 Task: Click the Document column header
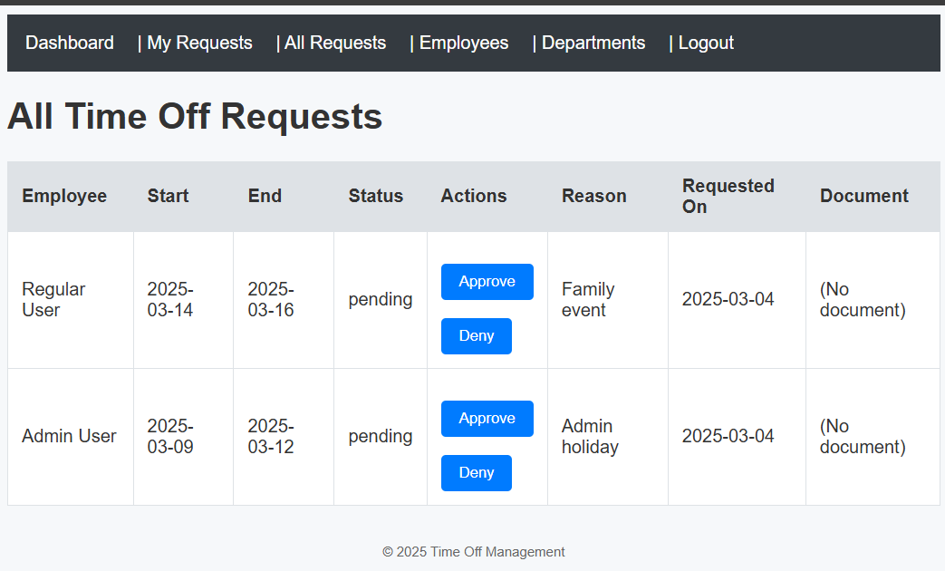863,196
